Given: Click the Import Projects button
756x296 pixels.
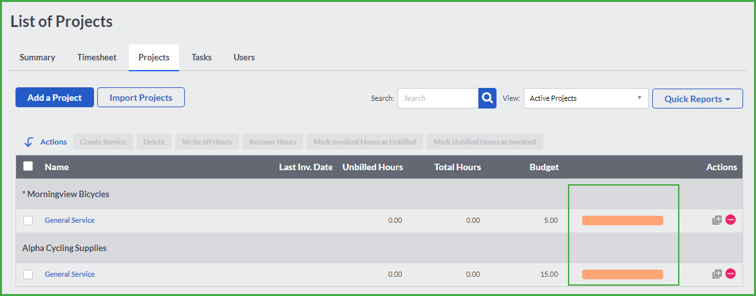Looking at the screenshot, I should pyautogui.click(x=141, y=98).
